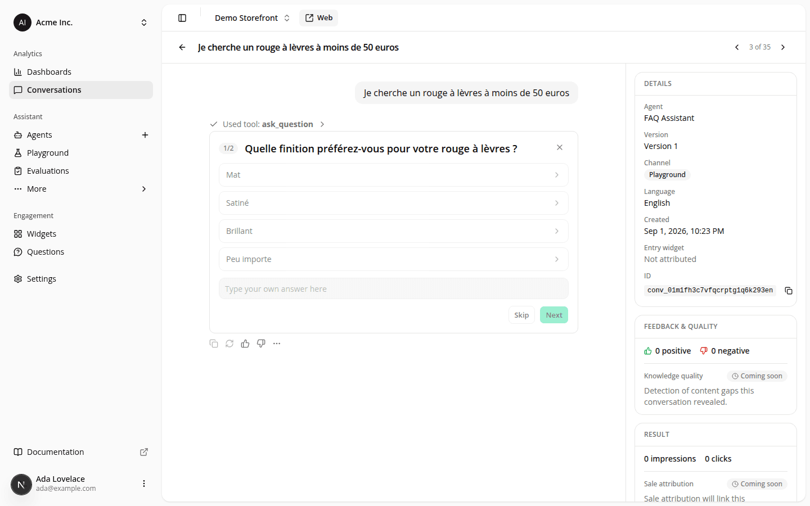Viewport: 810px width, 506px height.
Task: Focus the Type your own answer field
Action: point(394,288)
